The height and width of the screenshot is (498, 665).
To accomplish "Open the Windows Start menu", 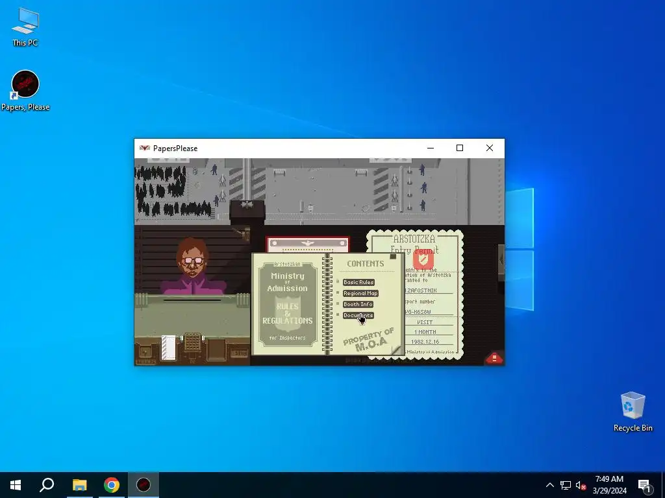I will (16, 485).
